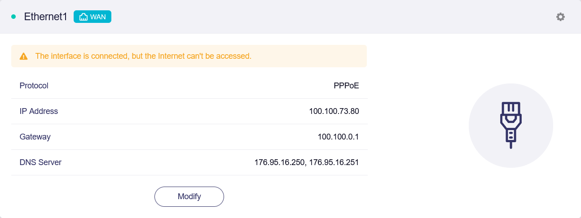Click the large Ethernet plug illustration

click(x=511, y=125)
